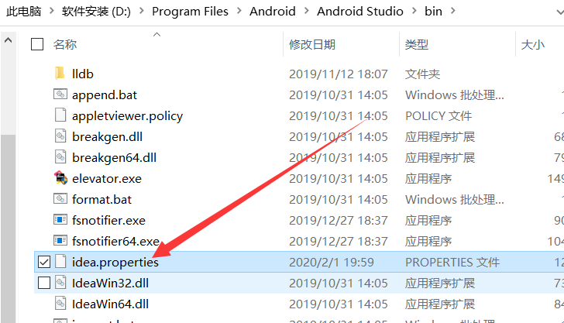Click the PROPERTIES 文件 type cell

click(452, 262)
